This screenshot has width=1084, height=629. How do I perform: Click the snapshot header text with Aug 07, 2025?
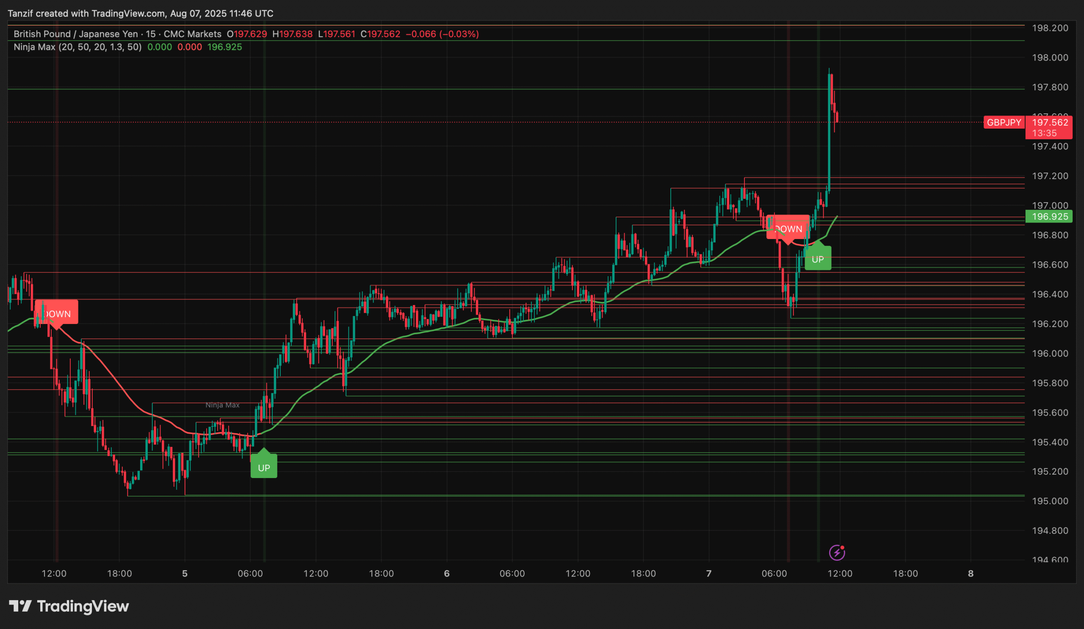click(x=141, y=13)
